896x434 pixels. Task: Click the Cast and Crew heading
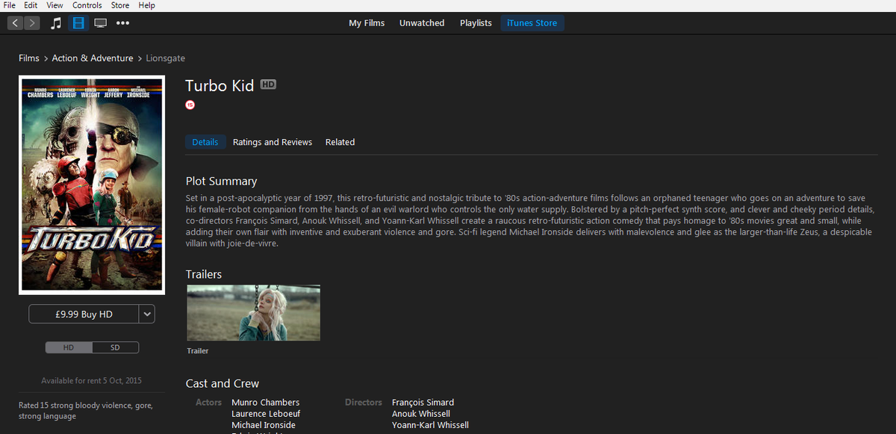[223, 384]
